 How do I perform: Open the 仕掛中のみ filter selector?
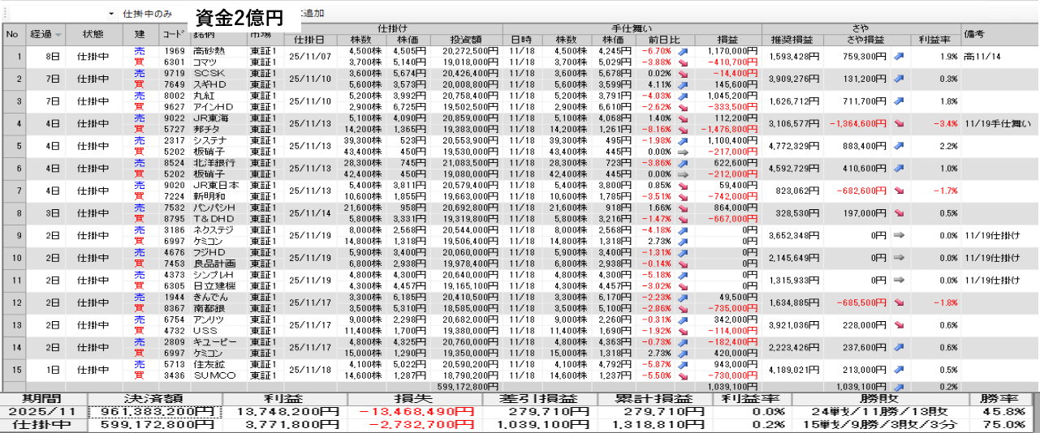[x=147, y=15]
